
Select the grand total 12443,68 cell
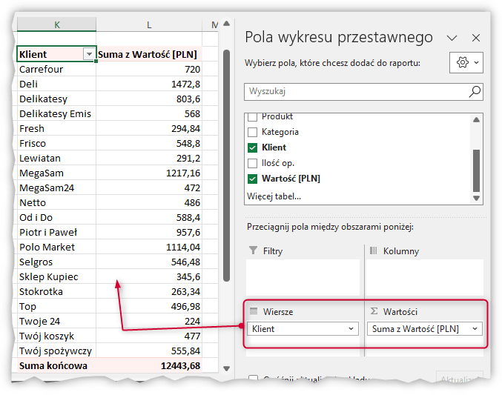click(149, 365)
